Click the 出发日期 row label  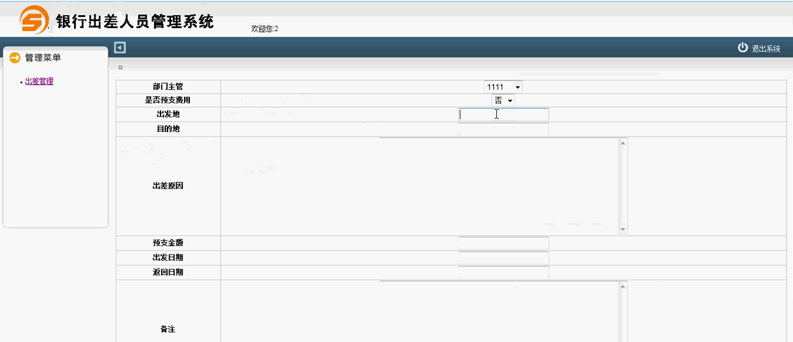tap(168, 258)
